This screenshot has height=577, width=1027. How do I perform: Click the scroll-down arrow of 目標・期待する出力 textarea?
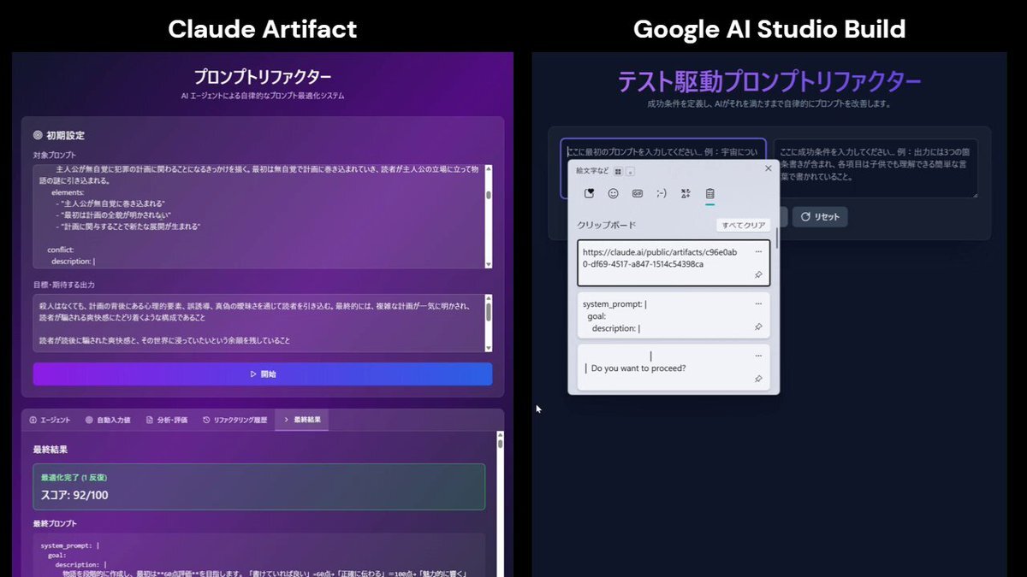coord(489,347)
